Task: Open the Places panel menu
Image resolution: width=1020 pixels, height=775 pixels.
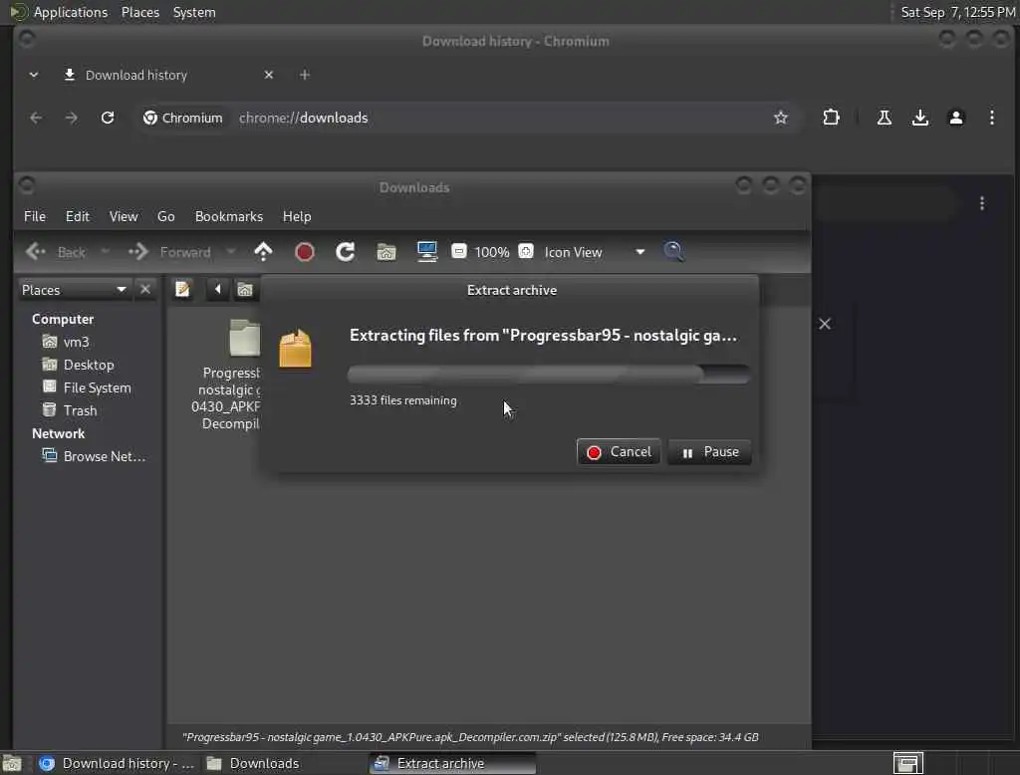Action: (140, 12)
